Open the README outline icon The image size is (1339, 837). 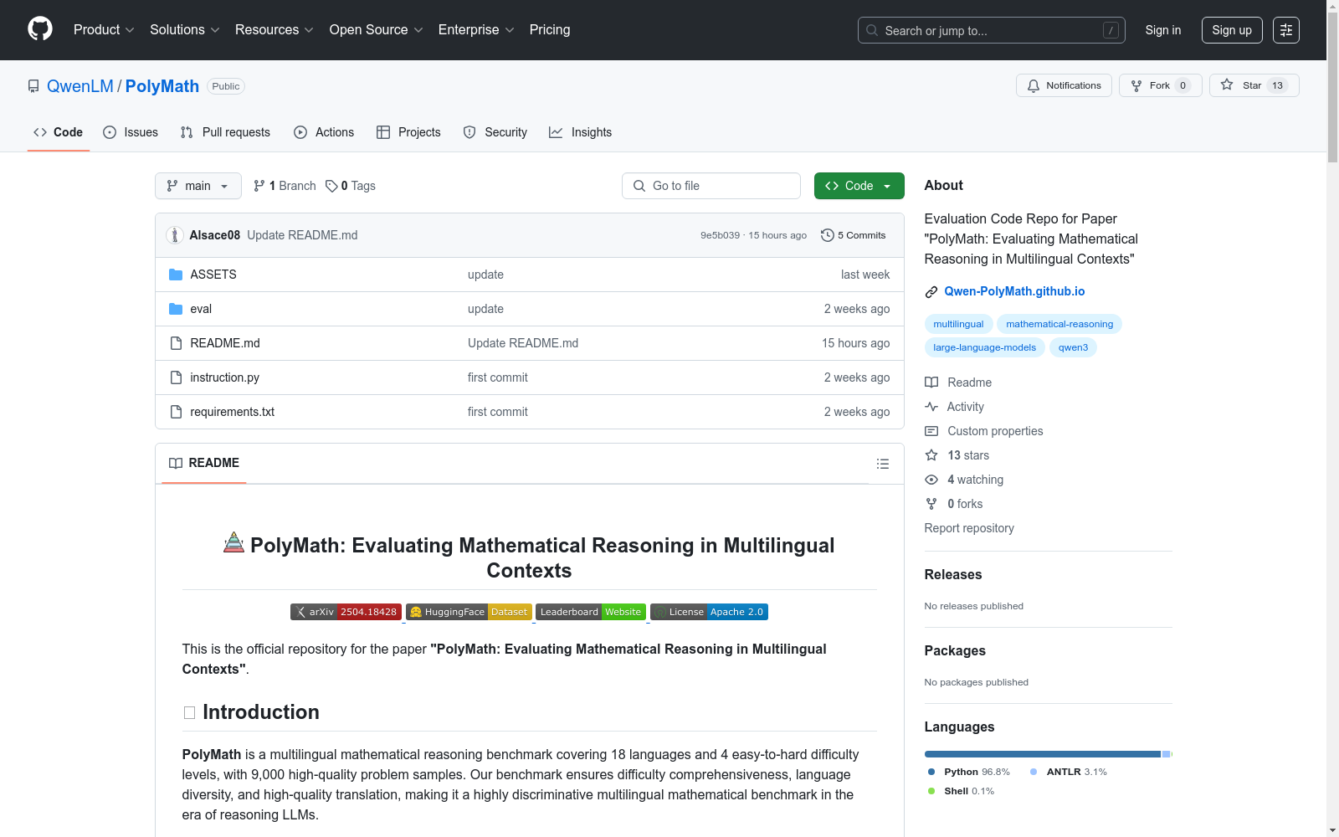click(x=882, y=464)
